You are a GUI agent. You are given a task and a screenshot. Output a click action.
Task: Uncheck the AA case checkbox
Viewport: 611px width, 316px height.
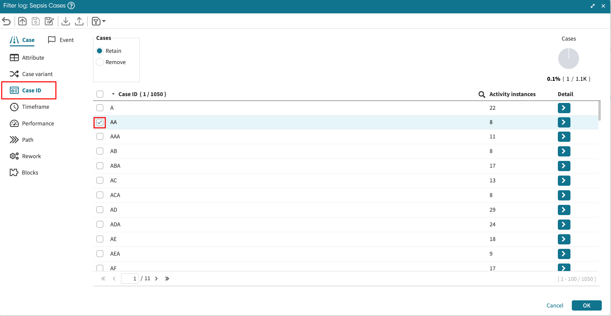point(100,122)
